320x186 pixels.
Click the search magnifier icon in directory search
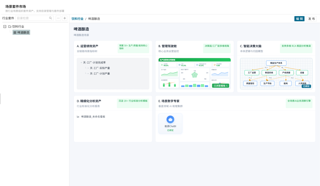coord(50,18)
